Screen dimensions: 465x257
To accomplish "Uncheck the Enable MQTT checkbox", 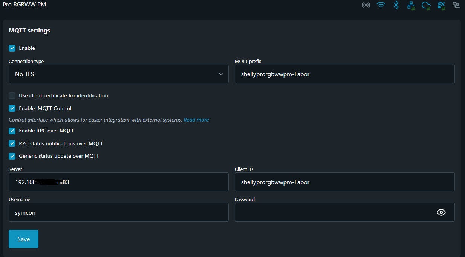I will point(12,48).
